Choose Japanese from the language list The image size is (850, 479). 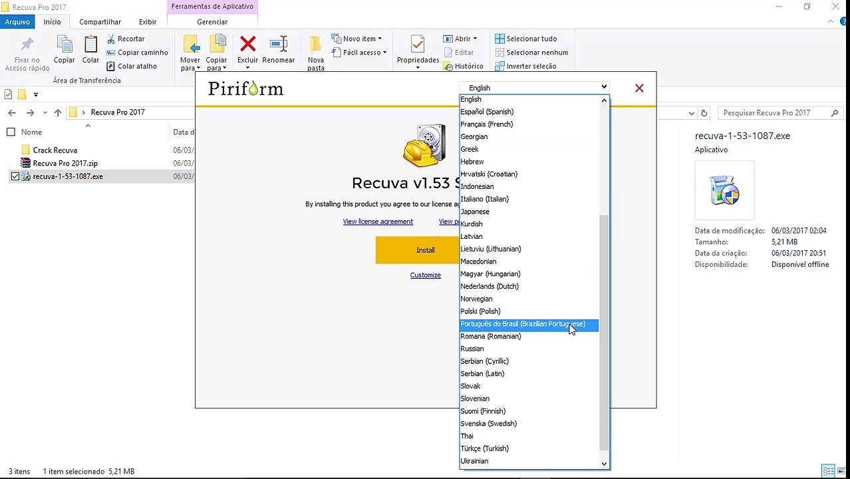(x=475, y=212)
